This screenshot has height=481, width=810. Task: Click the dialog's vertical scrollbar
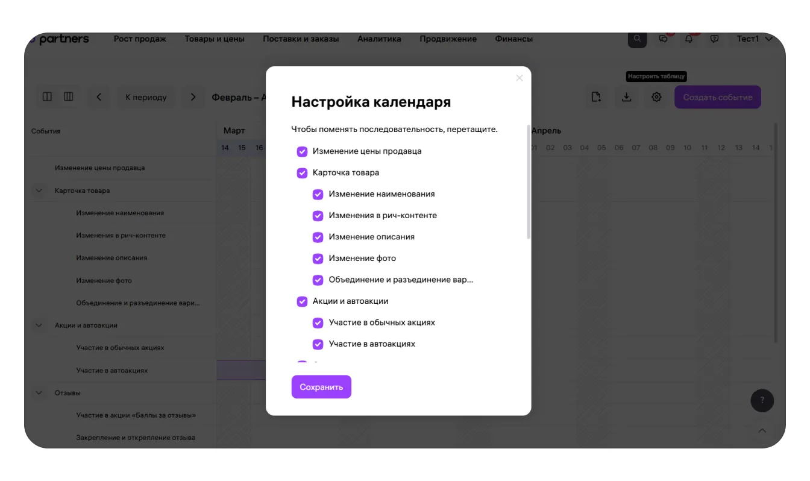[x=529, y=181]
